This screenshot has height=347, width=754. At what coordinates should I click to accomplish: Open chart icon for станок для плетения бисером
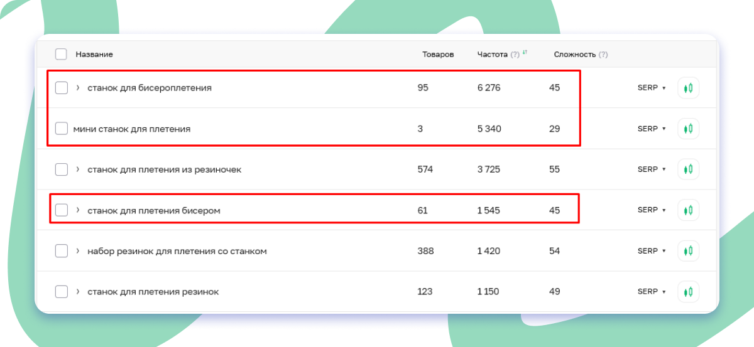click(688, 210)
